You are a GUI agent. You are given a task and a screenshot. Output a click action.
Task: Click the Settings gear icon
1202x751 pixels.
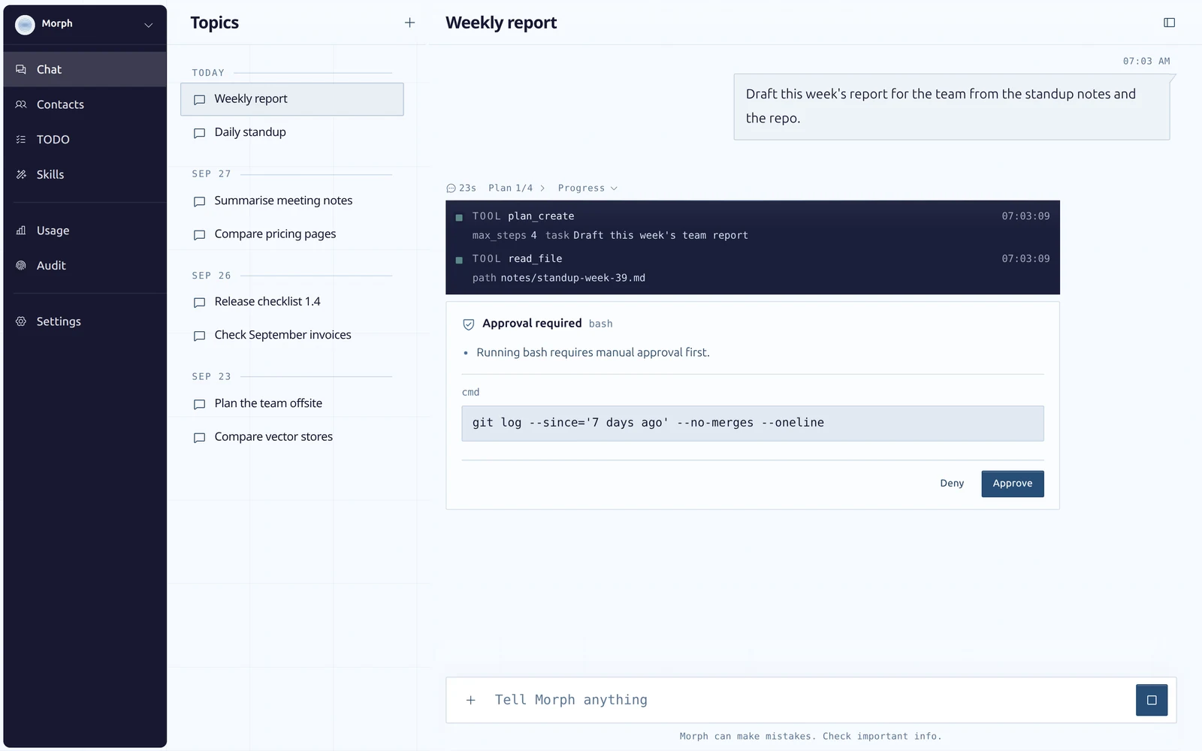[x=21, y=321]
